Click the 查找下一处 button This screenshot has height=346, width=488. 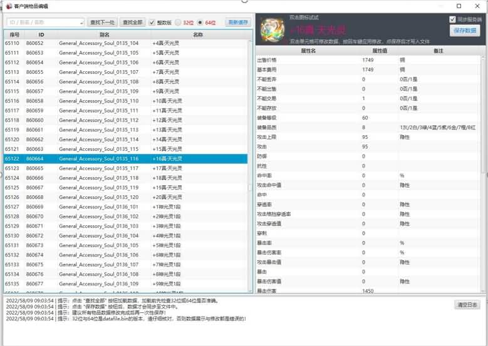coord(101,23)
